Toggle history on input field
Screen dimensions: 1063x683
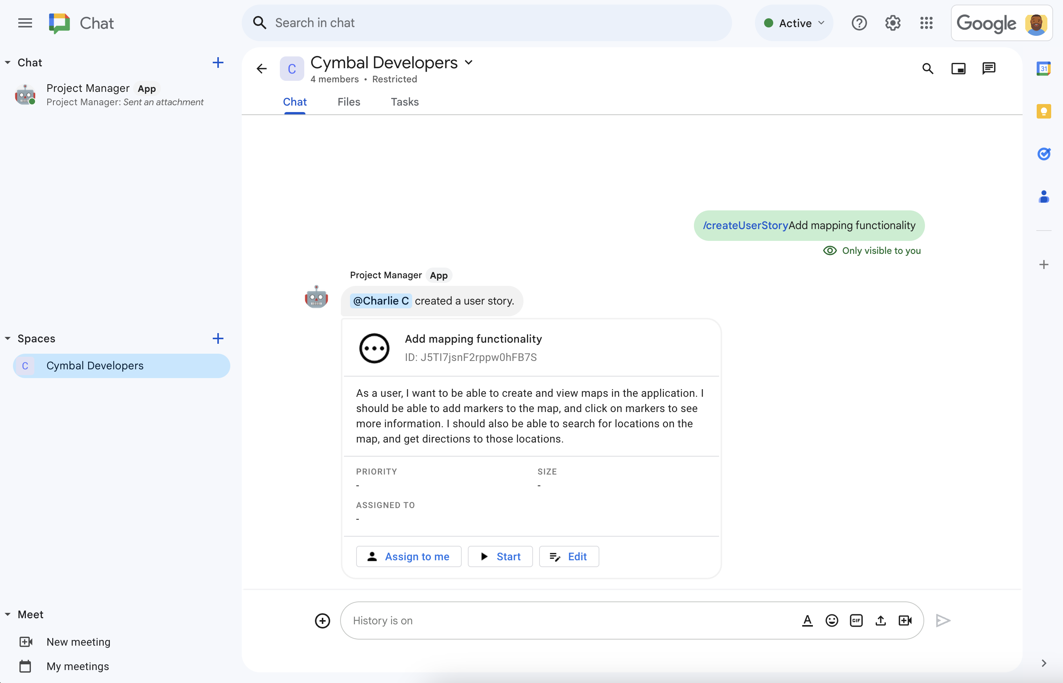382,620
